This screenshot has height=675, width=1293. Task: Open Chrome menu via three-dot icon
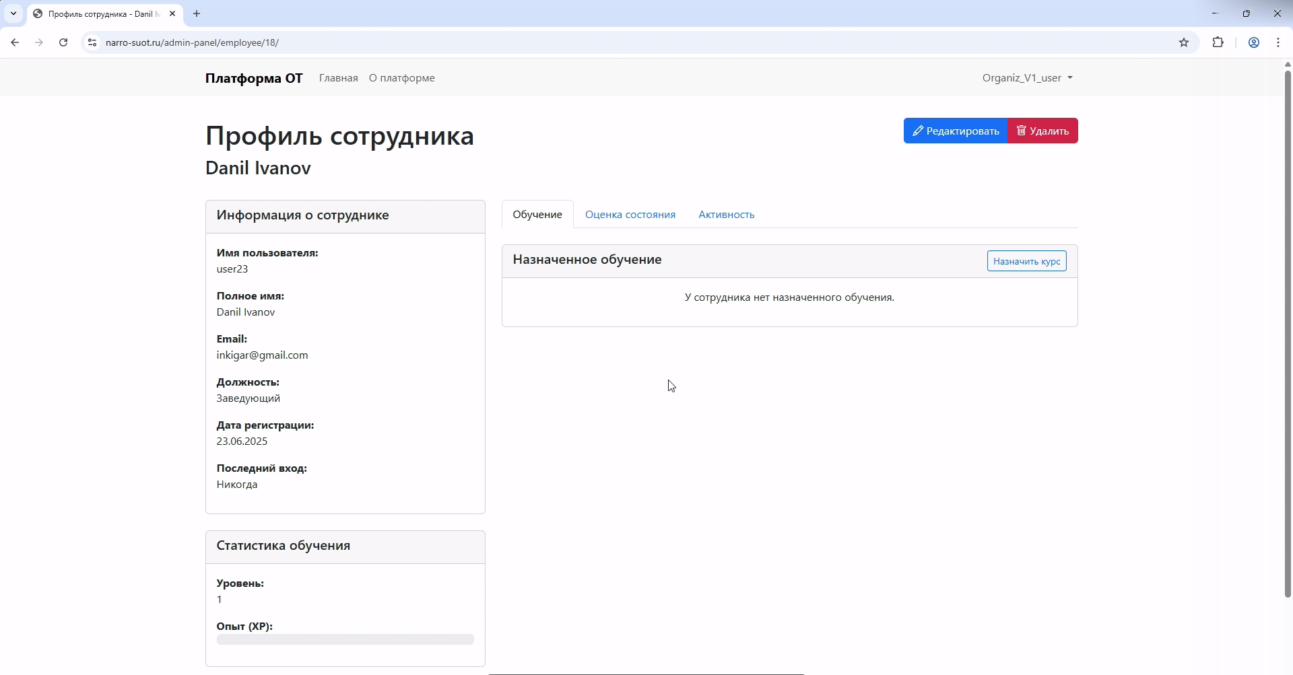tap(1279, 42)
